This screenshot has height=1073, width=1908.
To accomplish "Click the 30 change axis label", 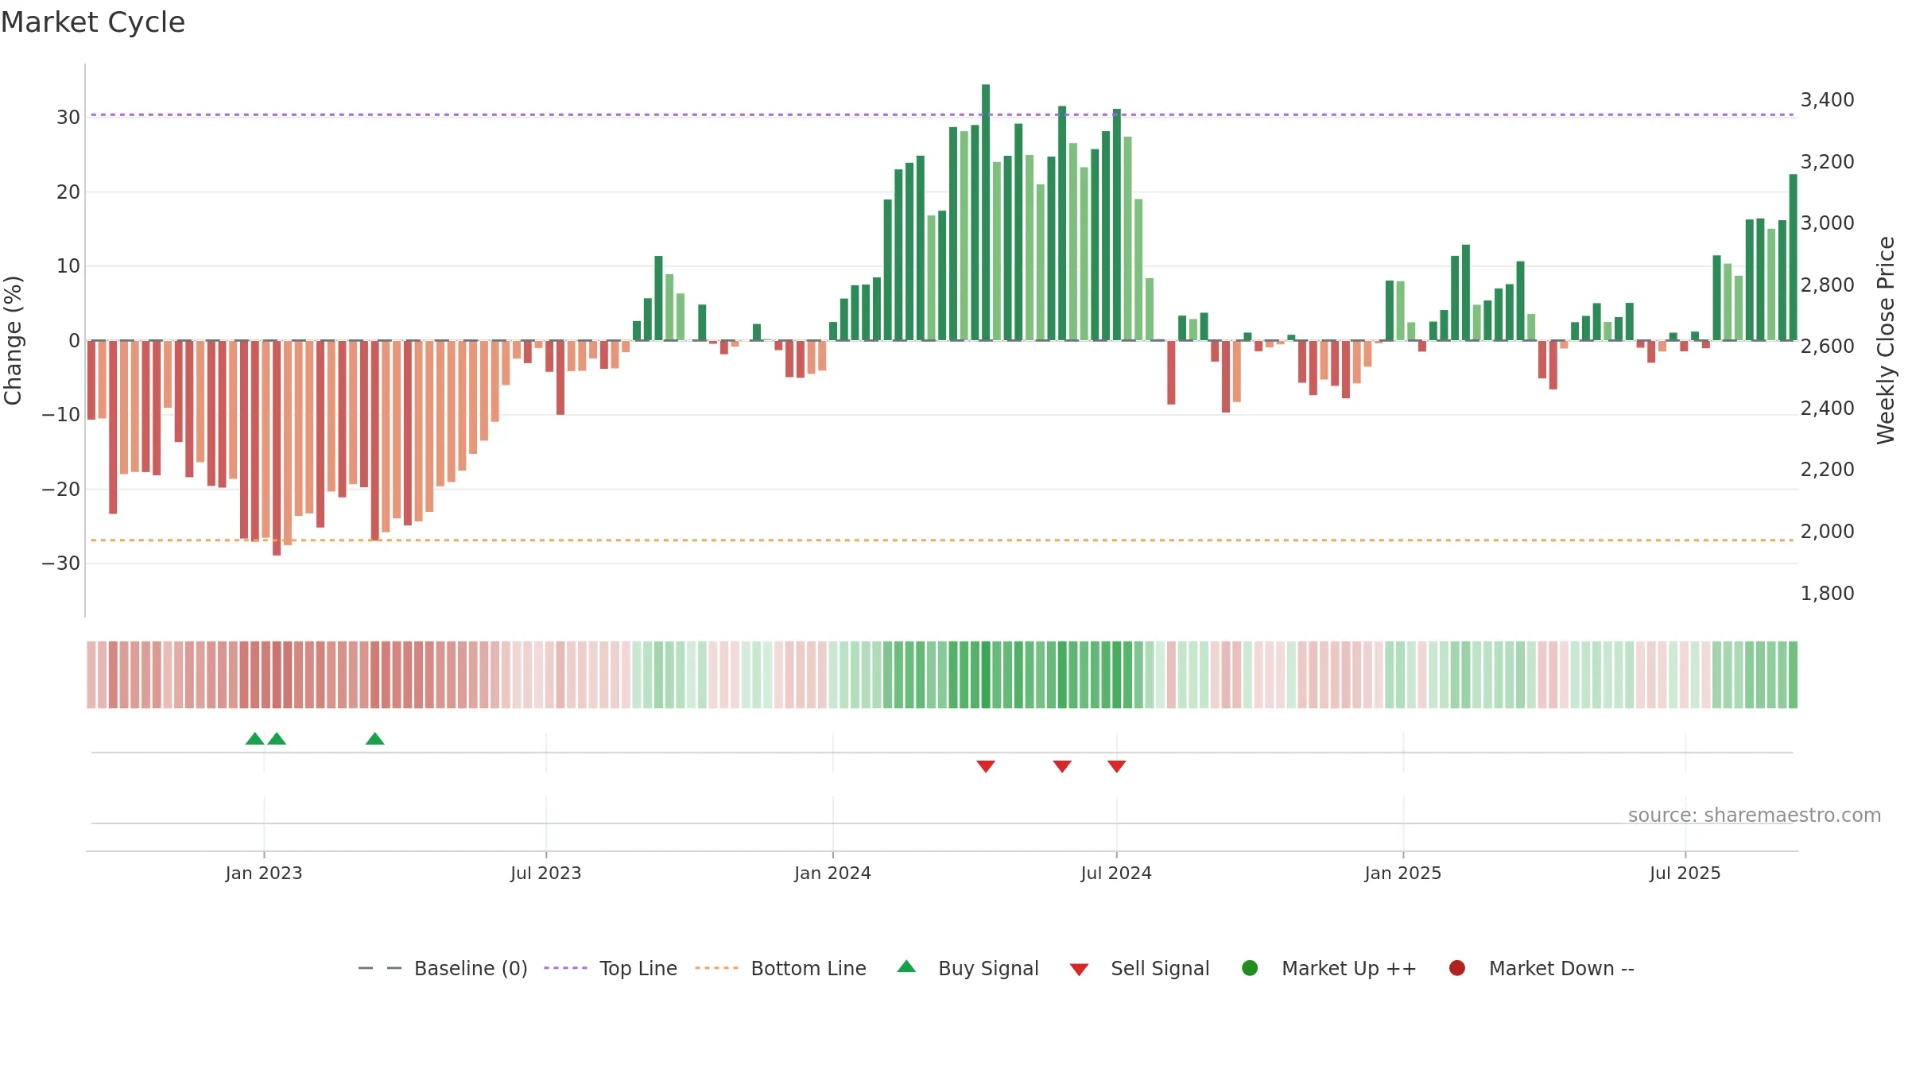I will coord(68,117).
